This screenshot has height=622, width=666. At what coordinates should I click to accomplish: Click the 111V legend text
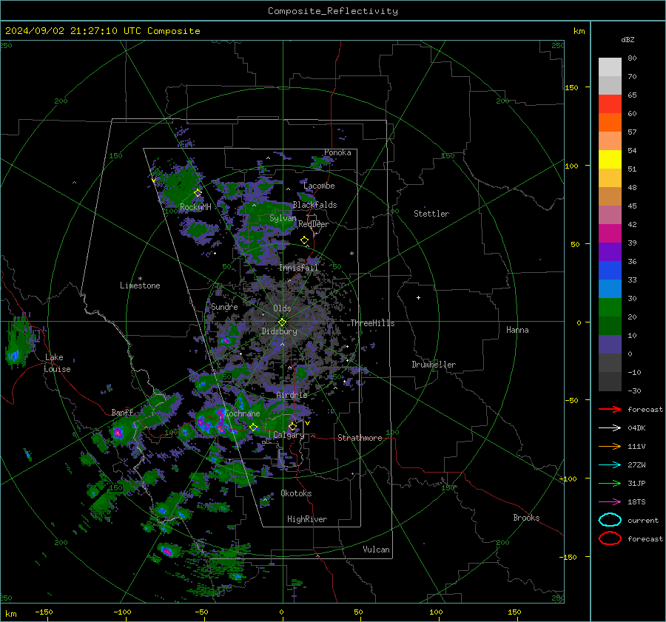(x=636, y=446)
